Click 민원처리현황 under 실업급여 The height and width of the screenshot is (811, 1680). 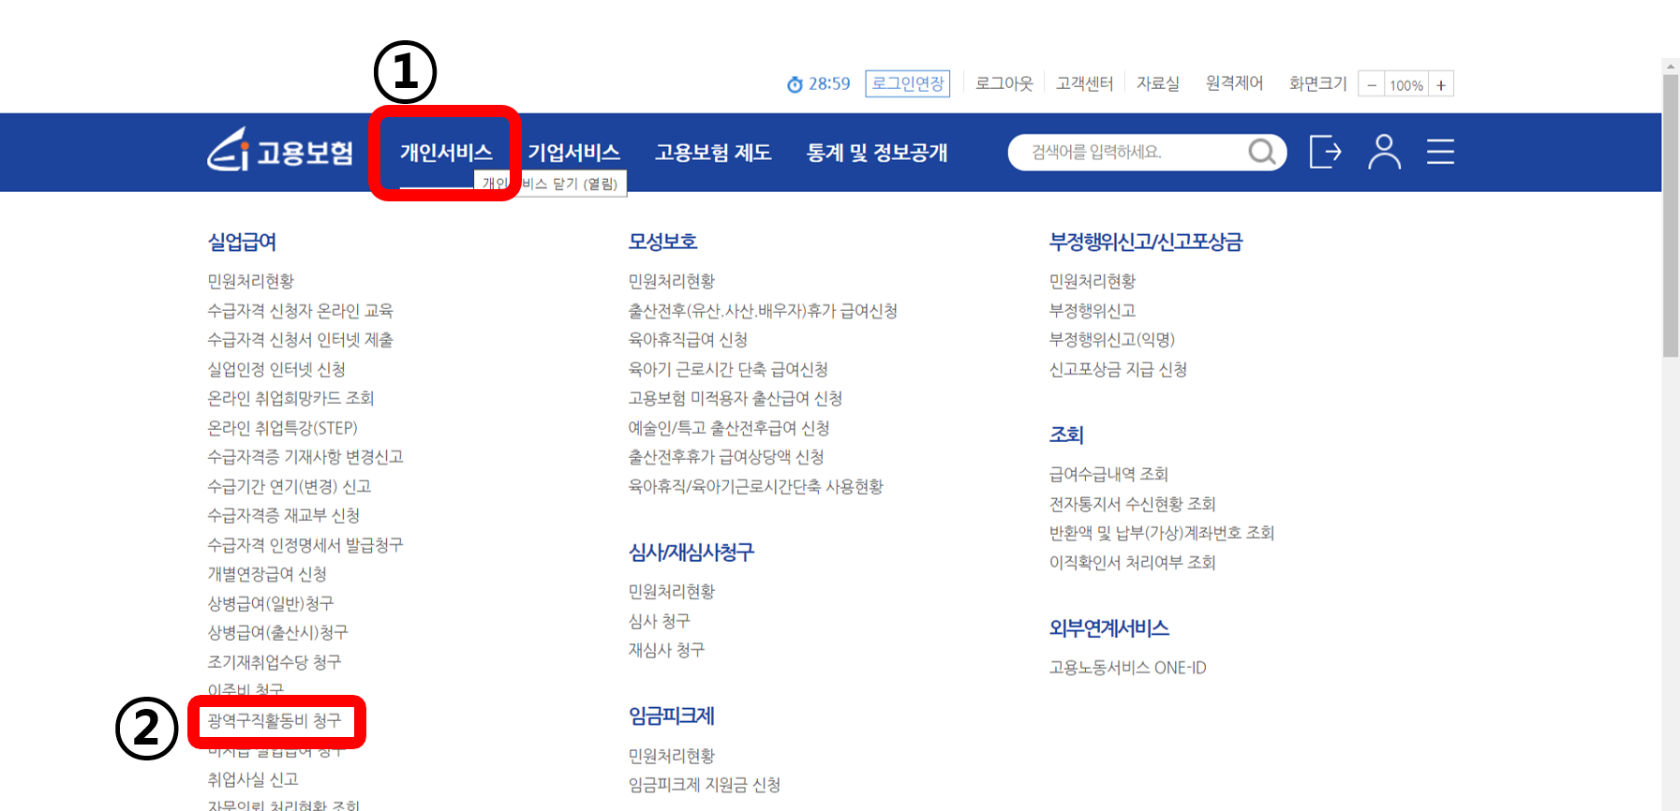250,281
